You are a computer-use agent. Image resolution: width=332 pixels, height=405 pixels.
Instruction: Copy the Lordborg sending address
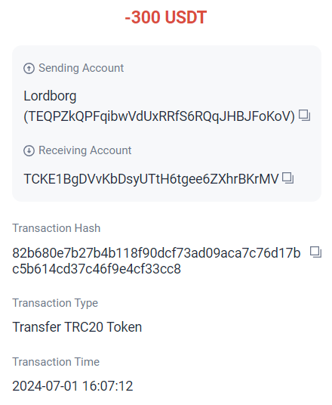[x=304, y=116]
